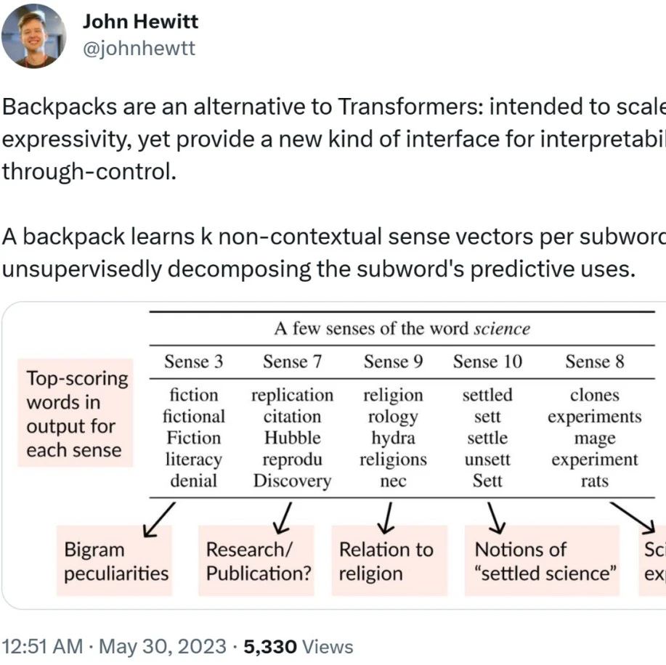The height and width of the screenshot is (665, 666).
Task: Click the Research/Publication? label box
Action: 256,560
